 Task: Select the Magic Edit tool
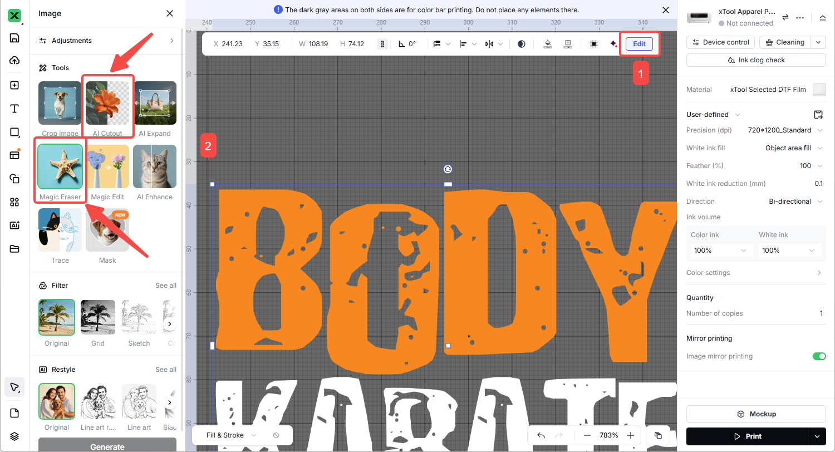tap(107, 173)
